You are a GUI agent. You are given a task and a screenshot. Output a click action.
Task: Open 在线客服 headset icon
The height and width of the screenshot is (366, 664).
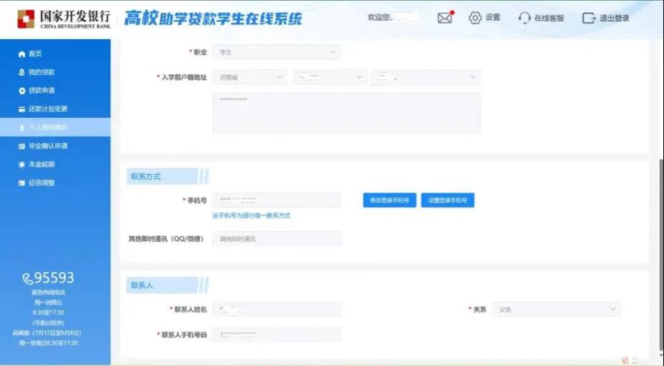[525, 18]
